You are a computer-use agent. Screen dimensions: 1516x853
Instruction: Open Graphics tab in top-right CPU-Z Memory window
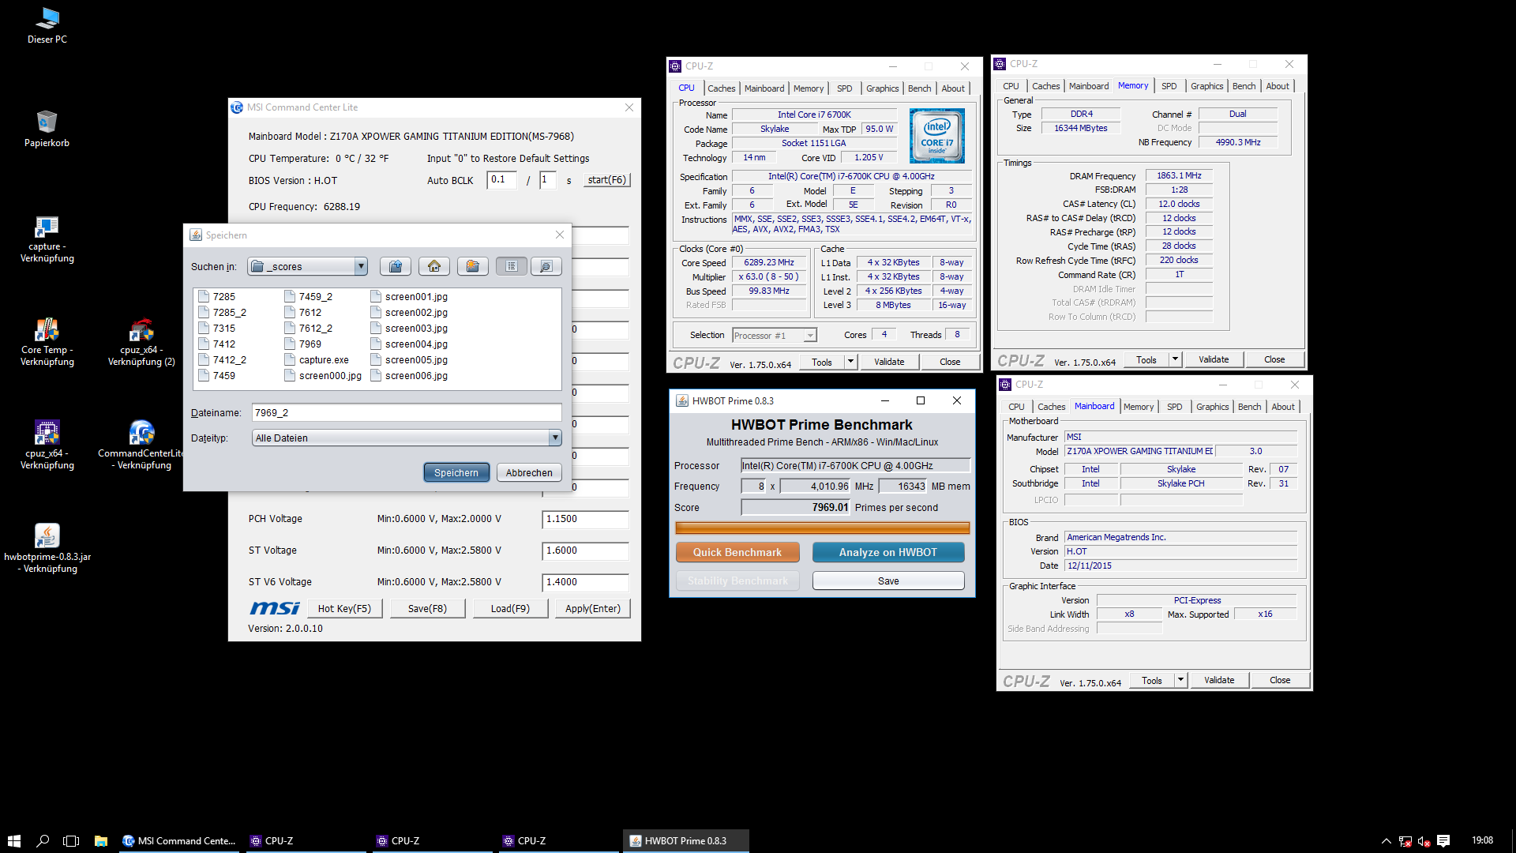pos(1206,86)
